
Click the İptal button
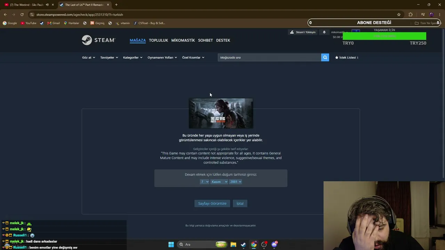pyautogui.click(x=240, y=203)
